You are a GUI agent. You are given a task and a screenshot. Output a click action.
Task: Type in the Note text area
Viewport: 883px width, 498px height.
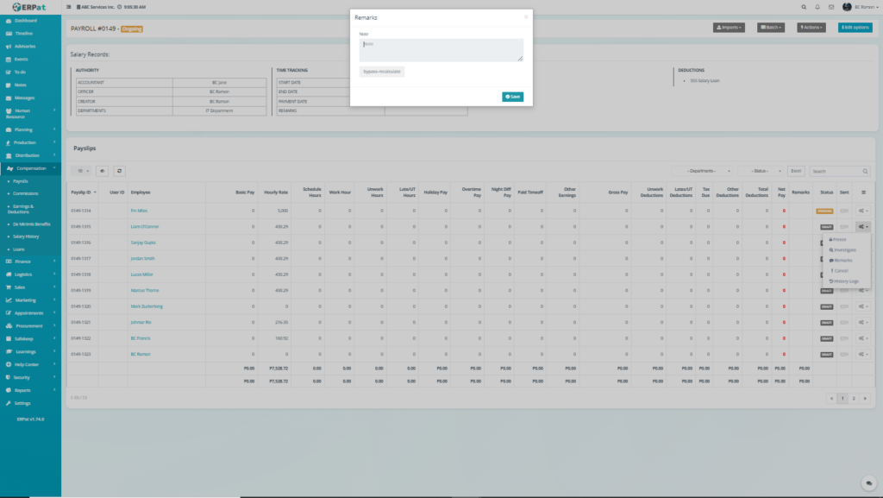441,49
